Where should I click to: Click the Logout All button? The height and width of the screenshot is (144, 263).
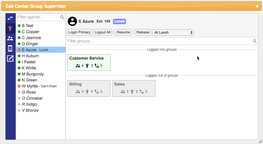(x=103, y=32)
